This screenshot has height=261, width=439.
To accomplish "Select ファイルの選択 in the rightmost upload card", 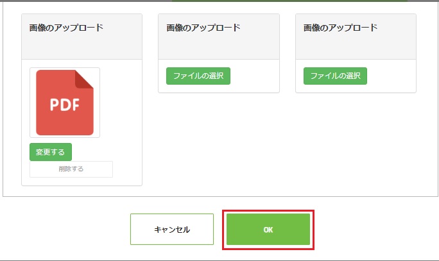I will click(x=335, y=76).
